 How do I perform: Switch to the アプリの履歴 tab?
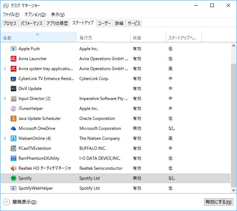pos(57,23)
